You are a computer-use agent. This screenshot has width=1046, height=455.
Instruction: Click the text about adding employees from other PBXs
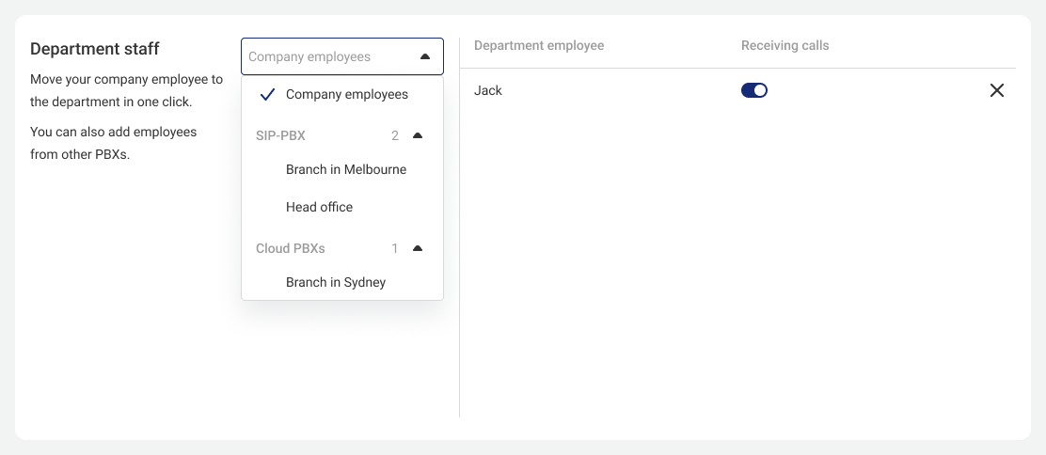coord(114,144)
